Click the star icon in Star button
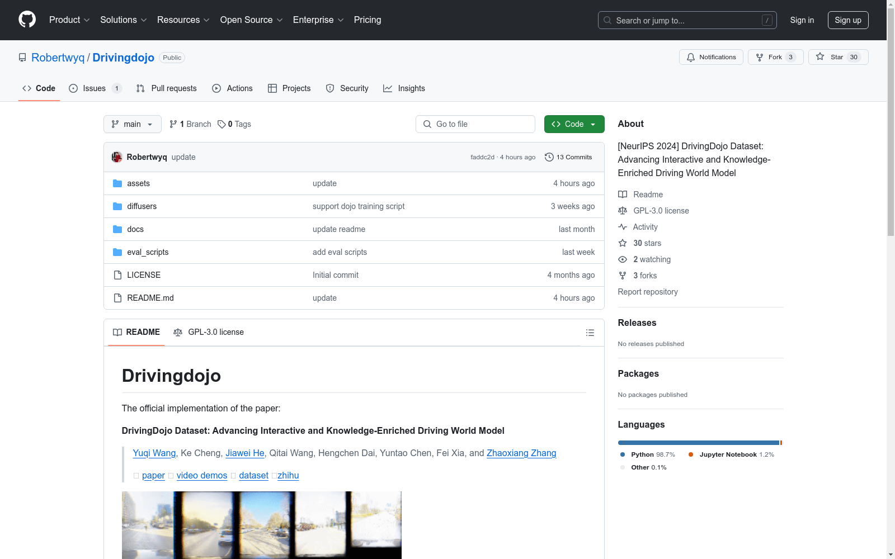The image size is (895, 559). coord(820,56)
